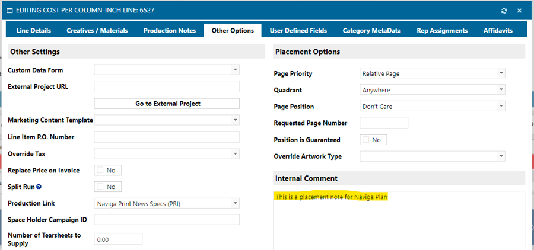
Task: Click the External Project URL field
Action: coord(167,87)
